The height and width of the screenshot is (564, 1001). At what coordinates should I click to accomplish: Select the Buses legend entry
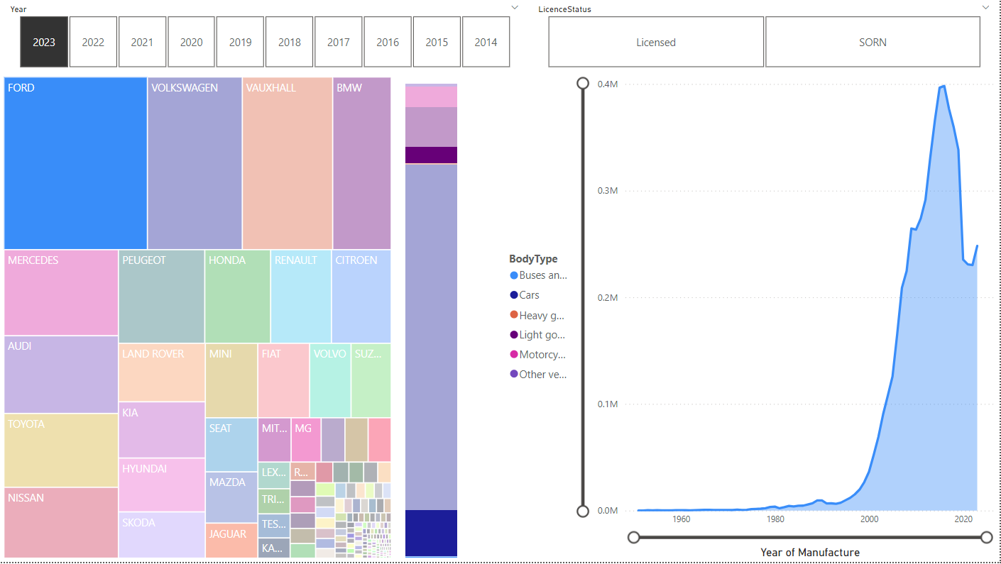coord(538,275)
